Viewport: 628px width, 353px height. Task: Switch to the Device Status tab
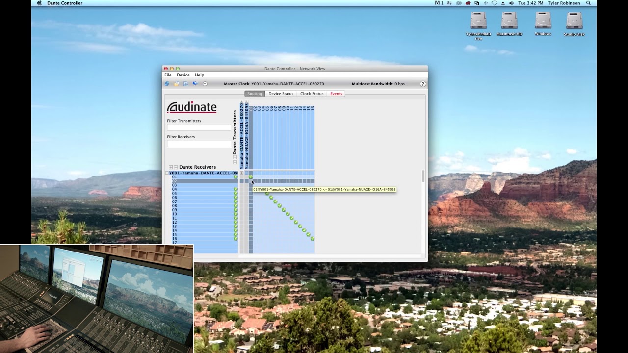(281, 94)
